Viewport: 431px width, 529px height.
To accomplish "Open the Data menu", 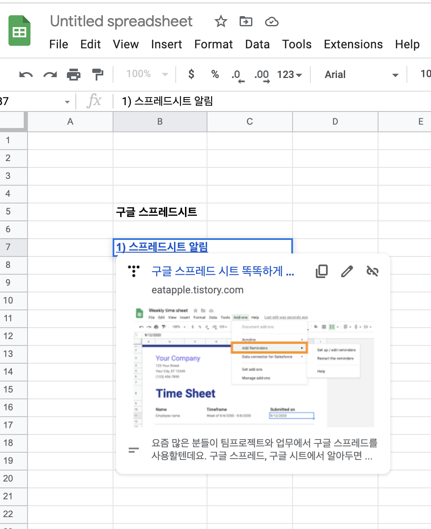I will tap(257, 45).
